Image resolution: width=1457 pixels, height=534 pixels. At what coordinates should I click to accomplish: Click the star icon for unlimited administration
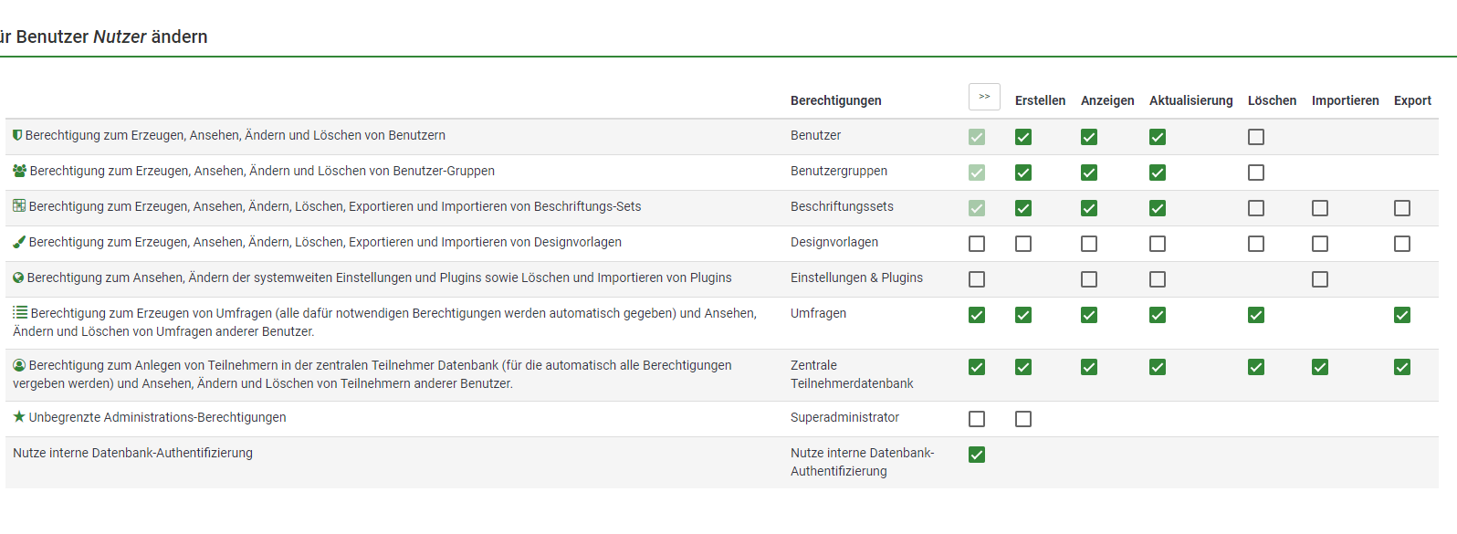coord(19,417)
